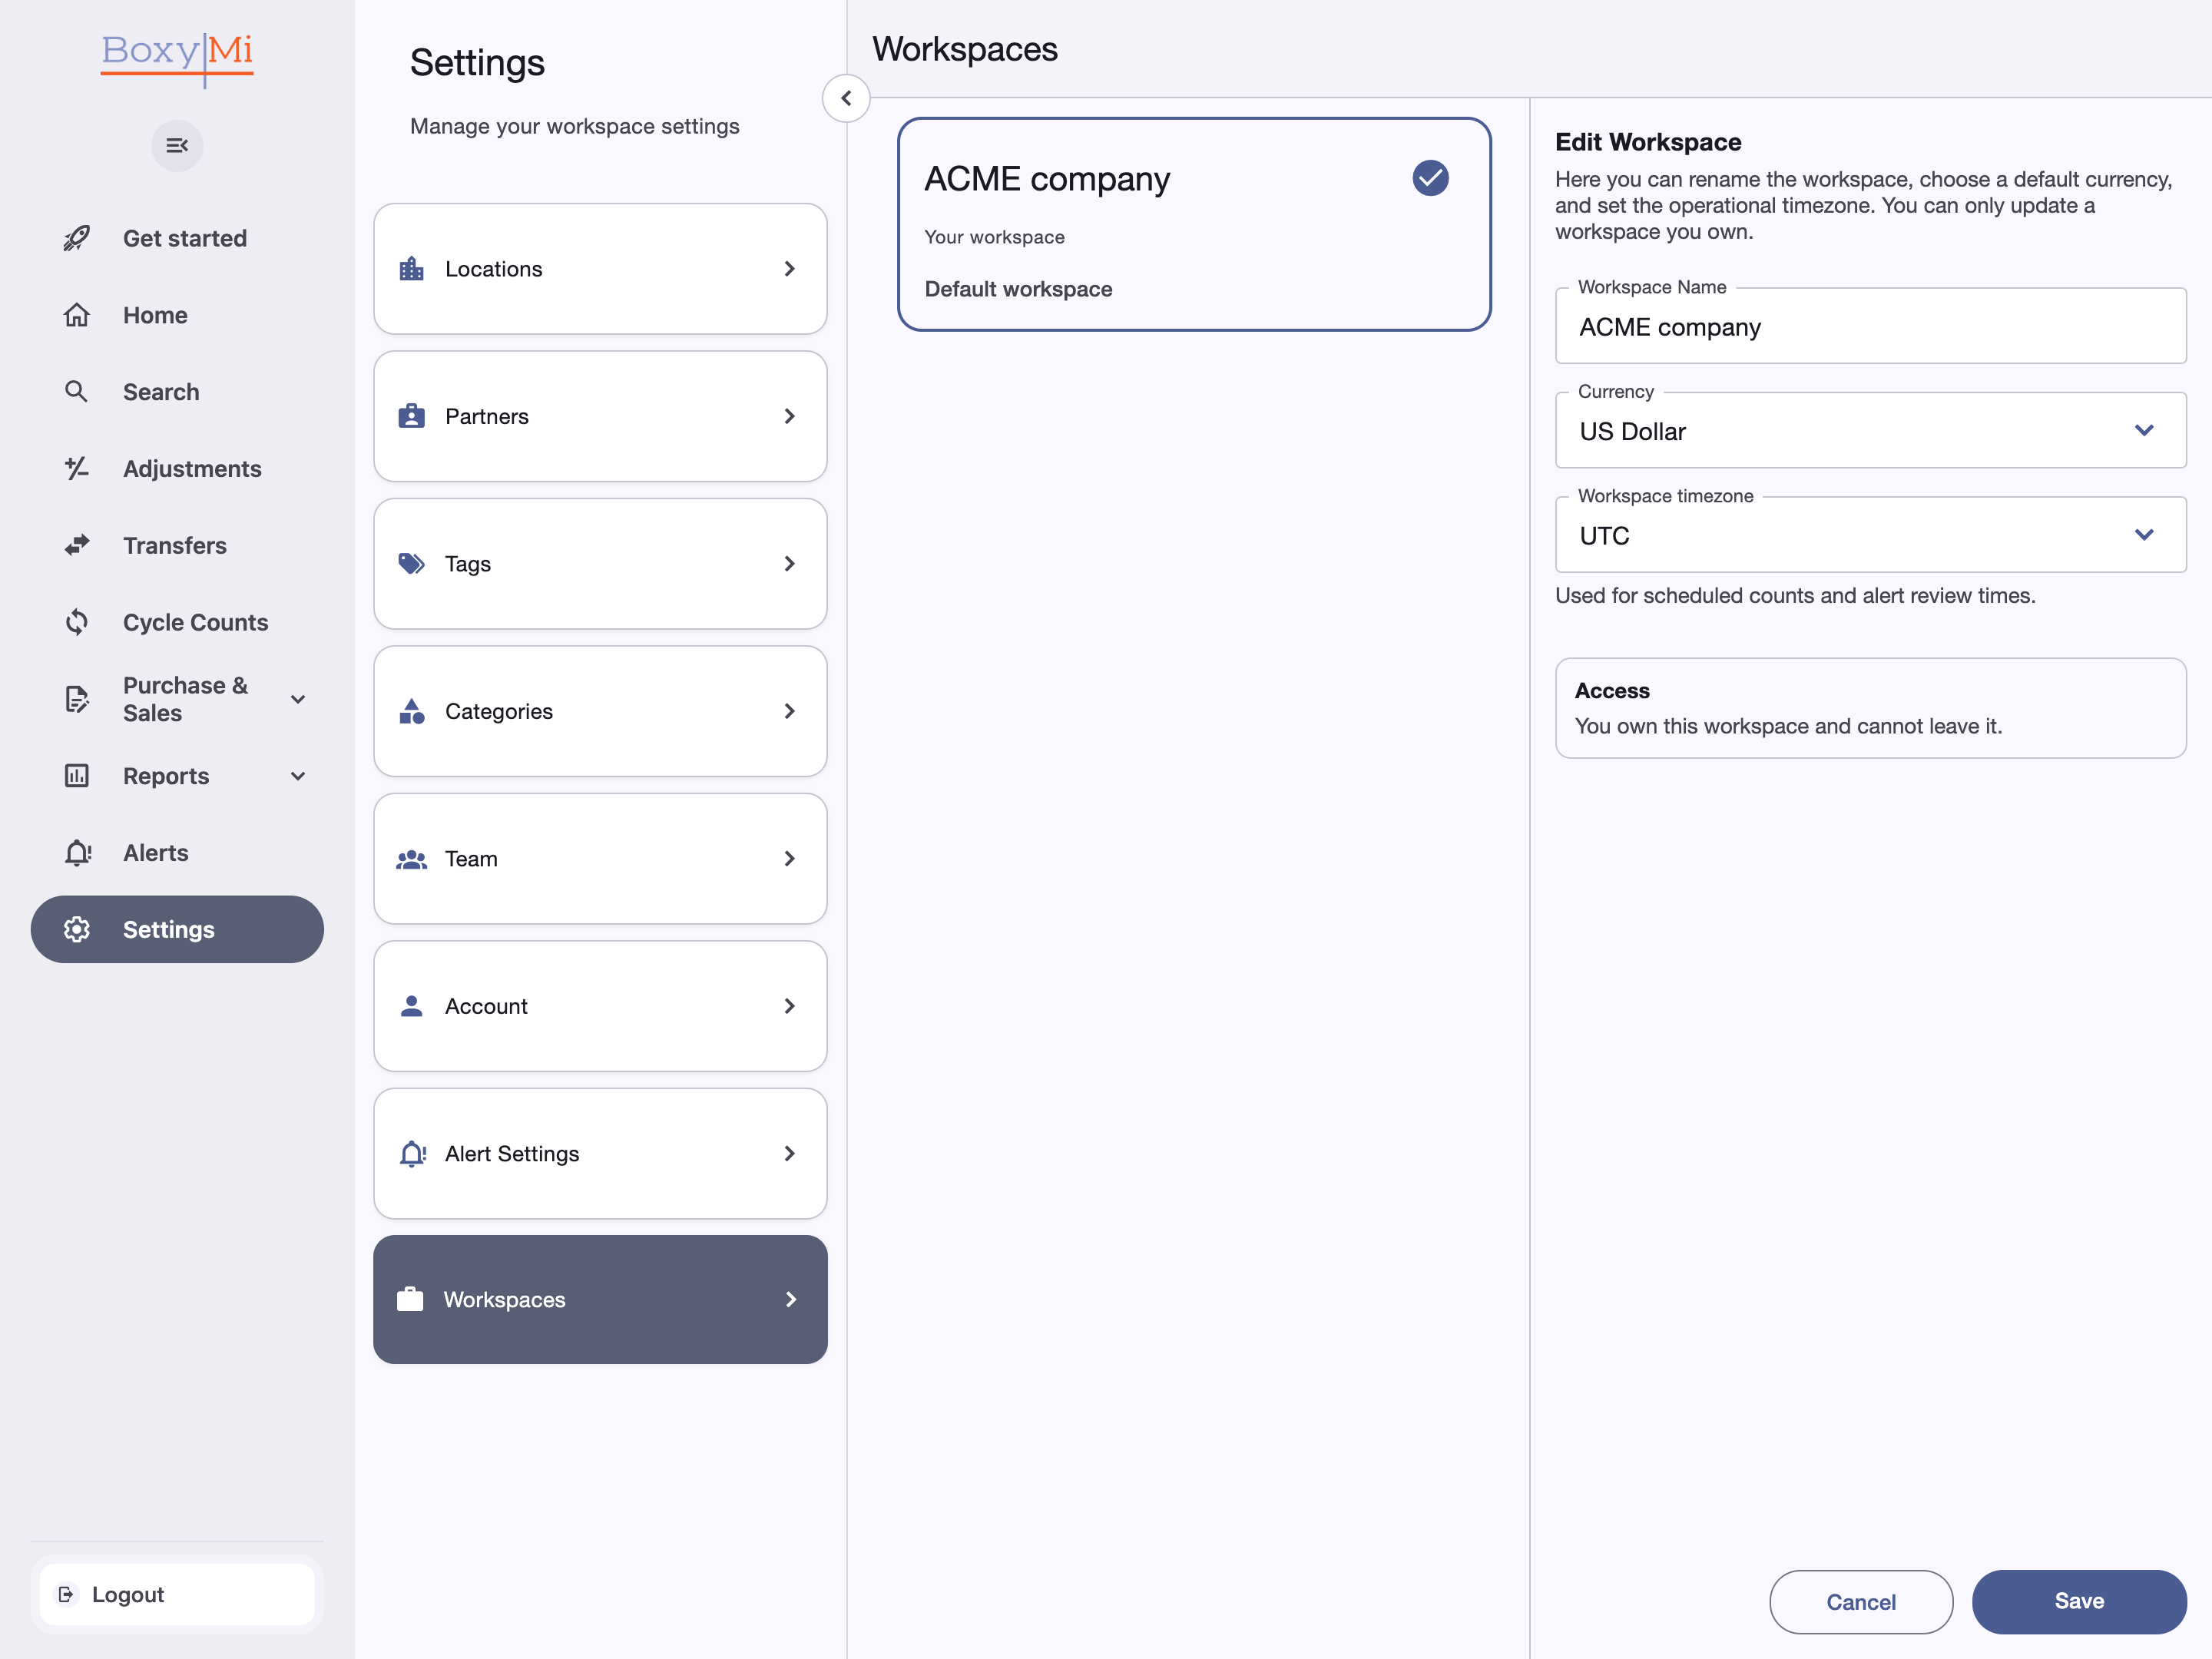2212x1659 pixels.
Task: Open the Alerts page in the sidebar
Action: [x=177, y=853]
